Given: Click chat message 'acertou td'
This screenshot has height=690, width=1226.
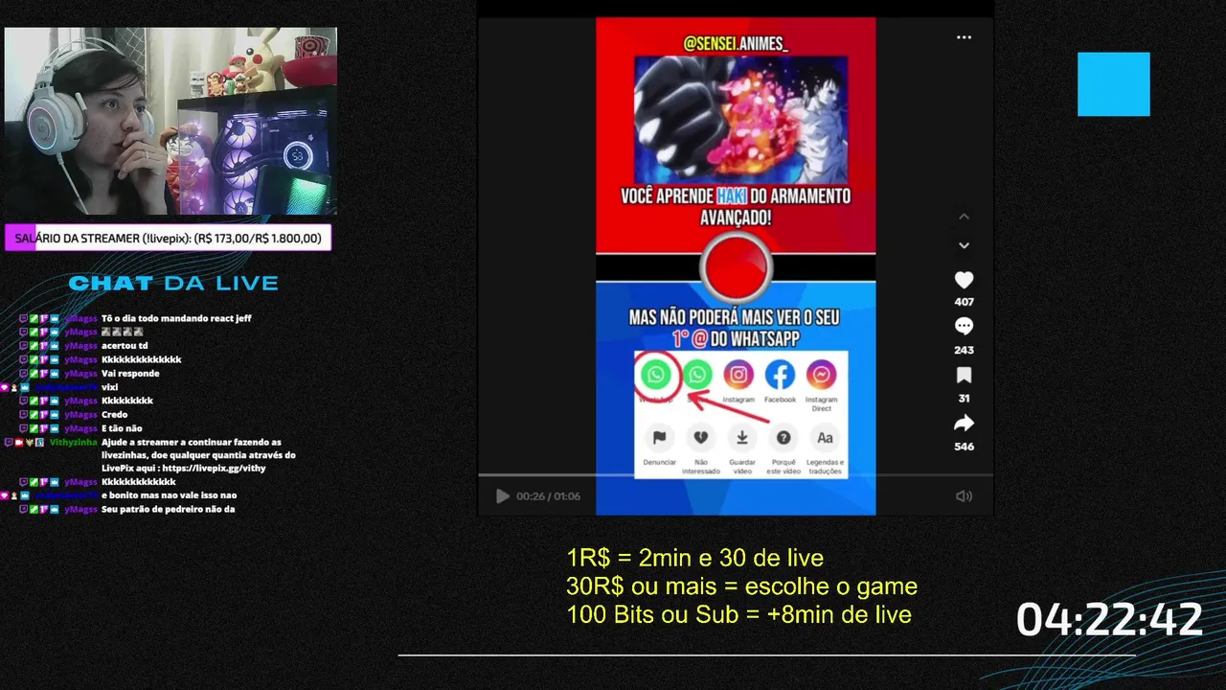Looking at the screenshot, I should [125, 345].
